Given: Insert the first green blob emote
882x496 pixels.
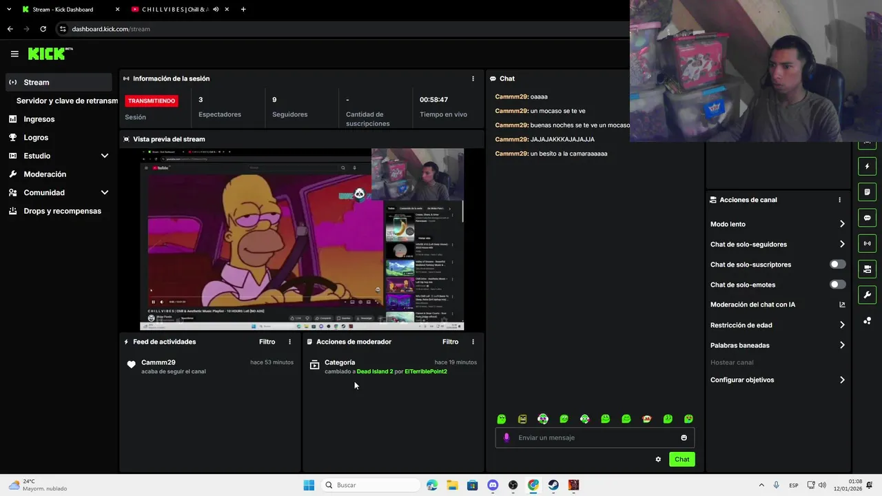Looking at the screenshot, I should coord(502,419).
